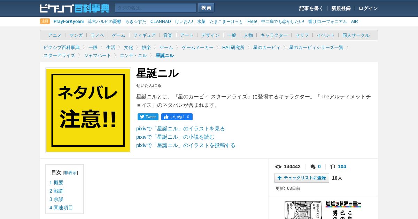Click the 検索 search button
This screenshot has width=418, height=219.
point(206,8)
